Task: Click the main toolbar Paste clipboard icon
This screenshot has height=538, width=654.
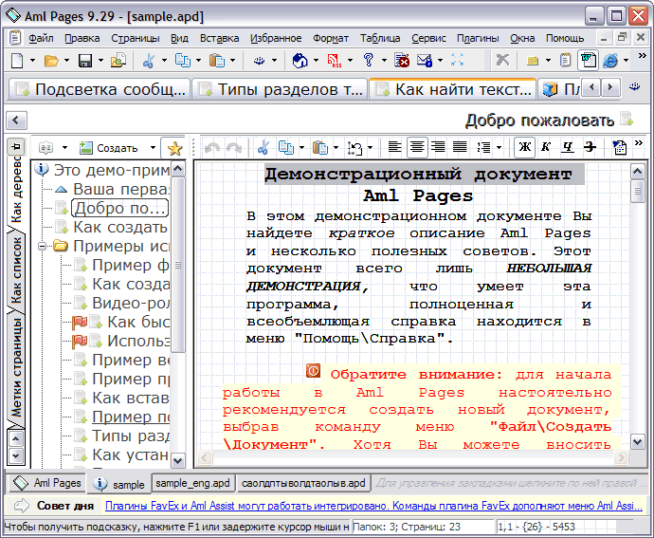Action: 217,61
